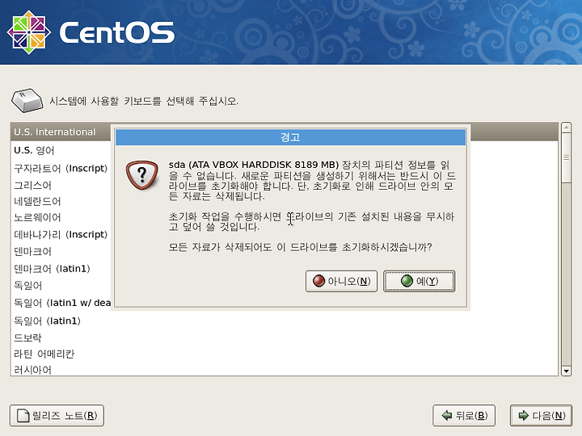
Task: Click the 뒤로(B) back button
Action: 464,416
